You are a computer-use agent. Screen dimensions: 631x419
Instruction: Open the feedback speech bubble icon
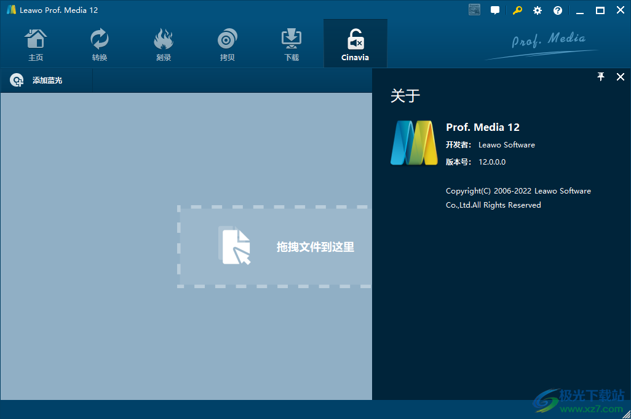pos(495,10)
